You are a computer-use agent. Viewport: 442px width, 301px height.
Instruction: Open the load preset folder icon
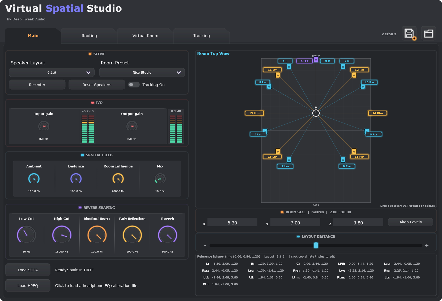point(428,34)
